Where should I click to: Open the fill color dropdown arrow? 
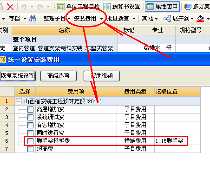click(x=208, y=19)
